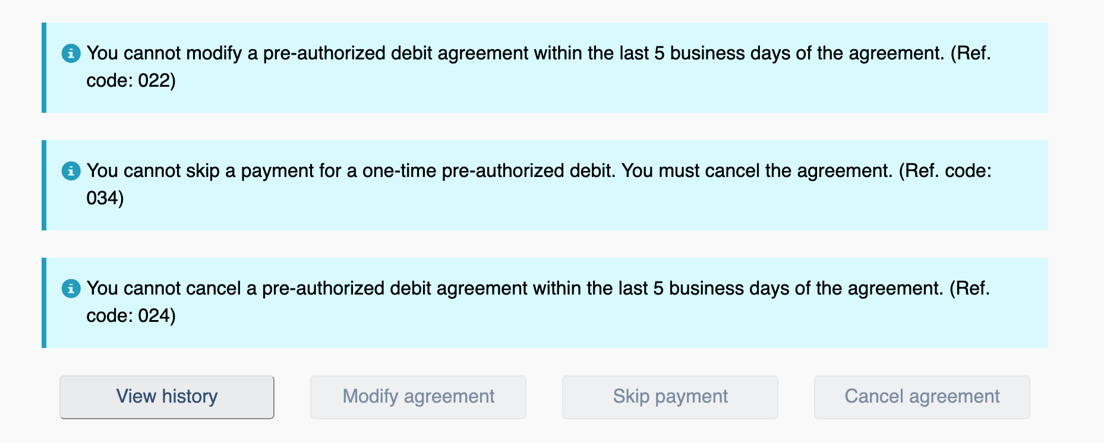Click the 'code: 024)' reference text

pos(131,316)
